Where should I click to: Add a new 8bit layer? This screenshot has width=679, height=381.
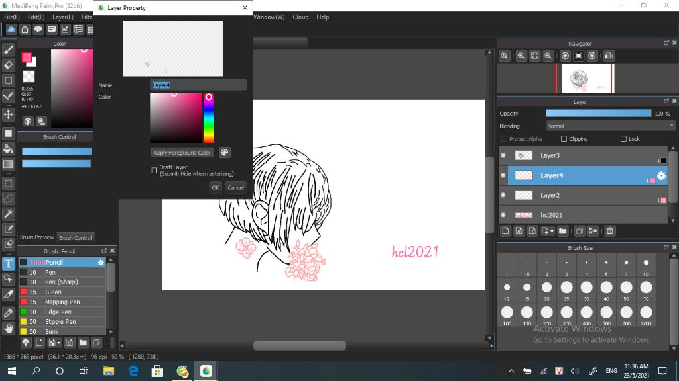519,231
